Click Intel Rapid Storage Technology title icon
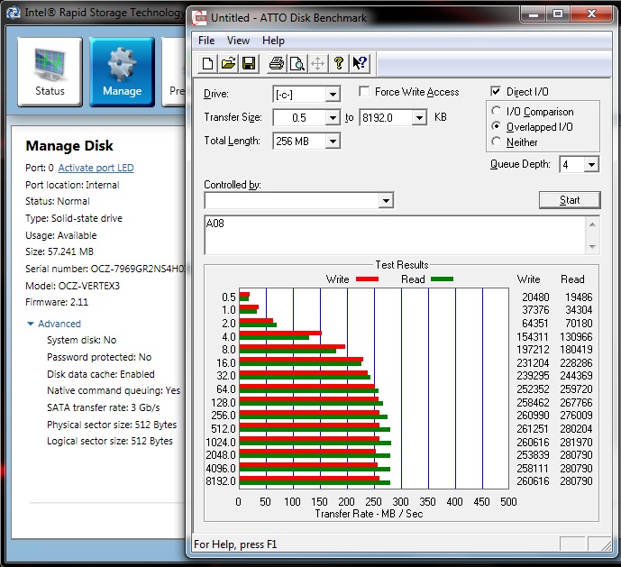This screenshot has height=567, width=621. tap(14, 13)
